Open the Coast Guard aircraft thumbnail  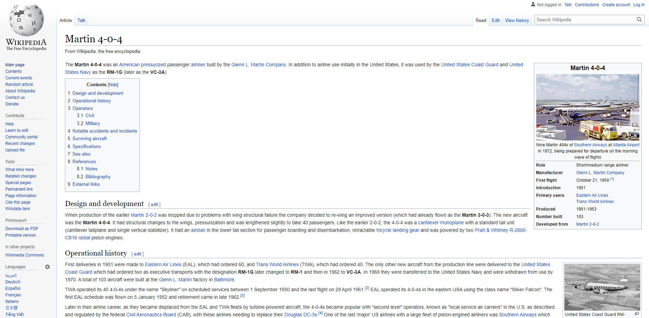pyautogui.click(x=602, y=287)
